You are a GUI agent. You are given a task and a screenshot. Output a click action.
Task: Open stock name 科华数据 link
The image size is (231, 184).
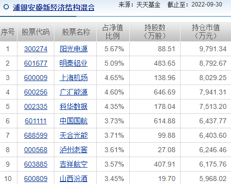pos(73,106)
